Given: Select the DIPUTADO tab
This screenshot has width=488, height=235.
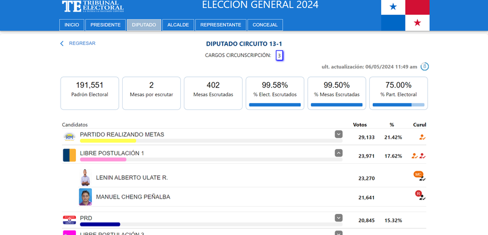Looking at the screenshot, I should [x=144, y=25].
